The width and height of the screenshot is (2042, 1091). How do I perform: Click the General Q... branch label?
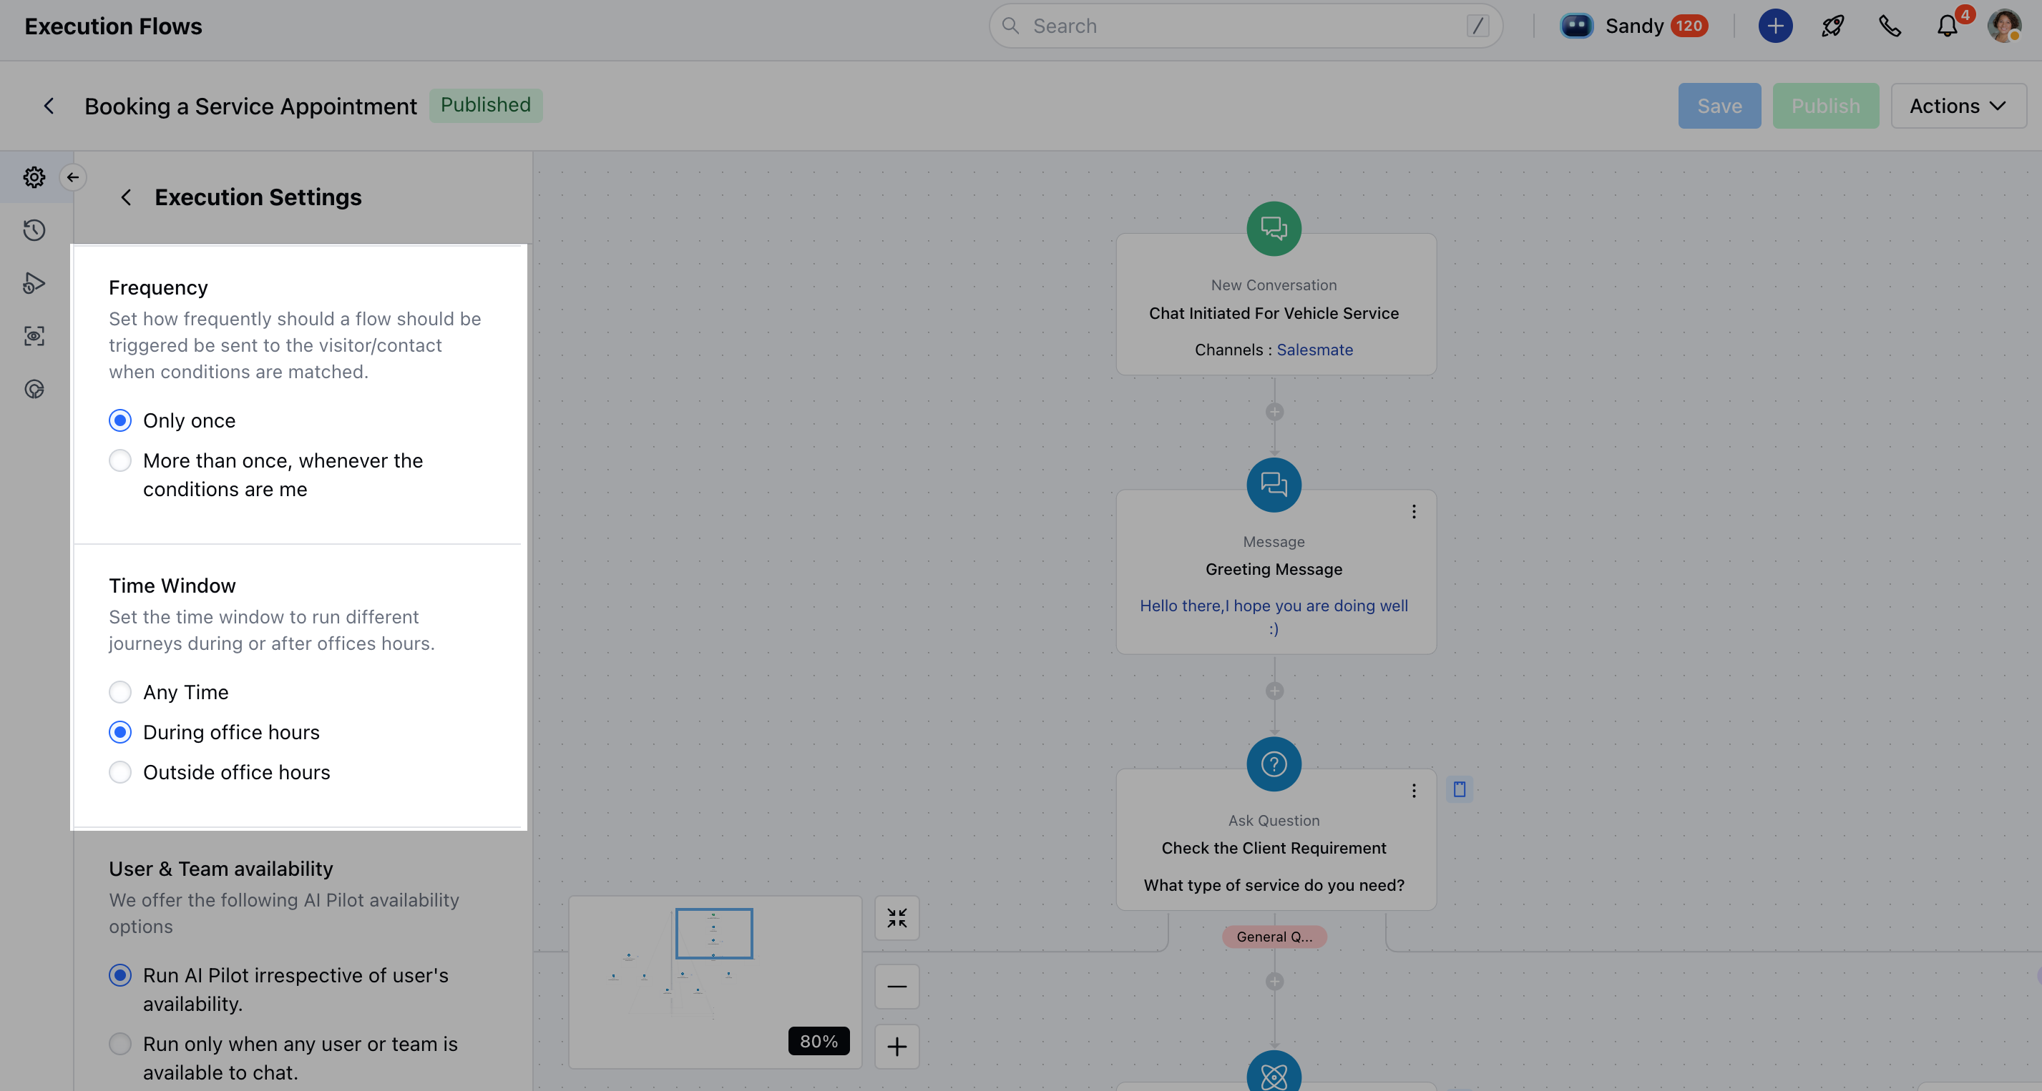1274,937
